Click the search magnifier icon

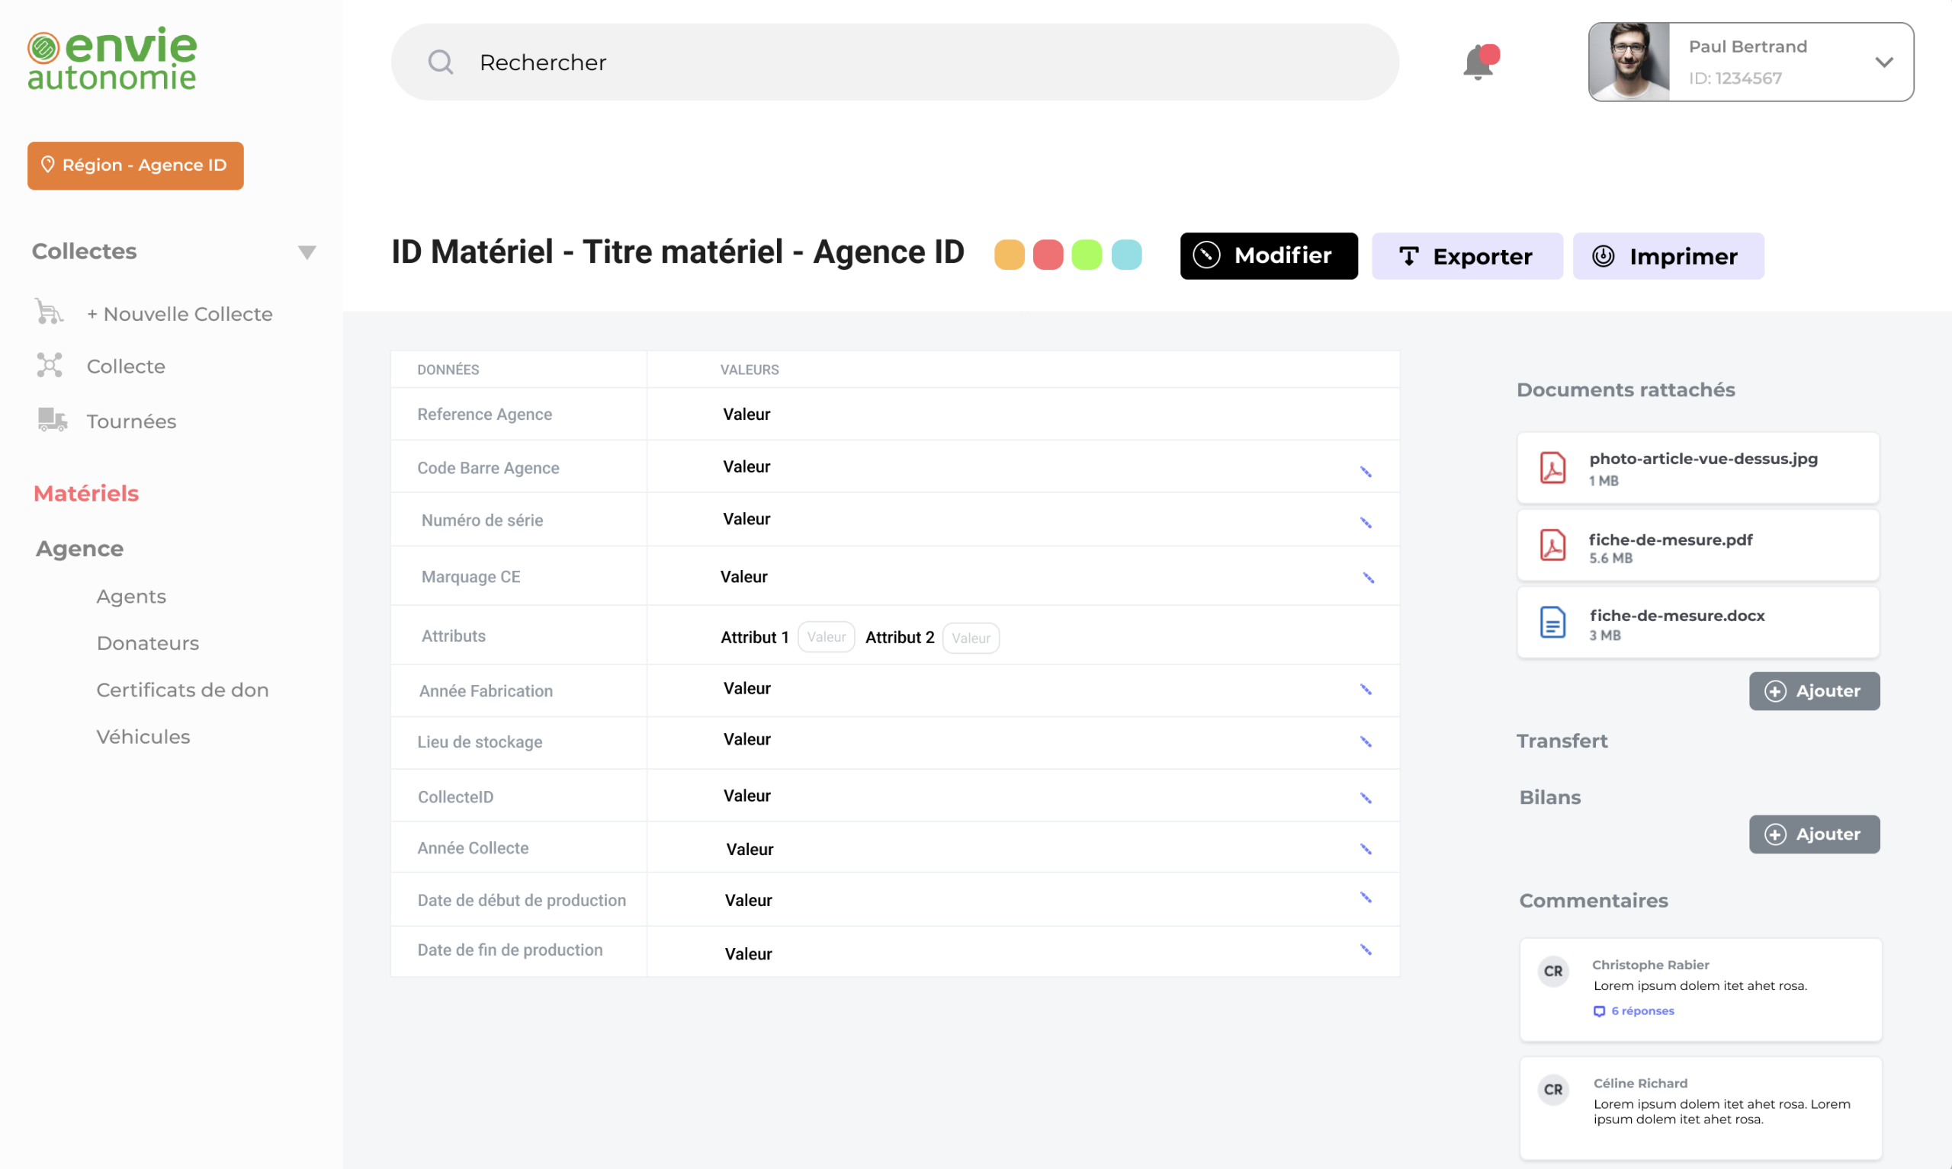441,62
